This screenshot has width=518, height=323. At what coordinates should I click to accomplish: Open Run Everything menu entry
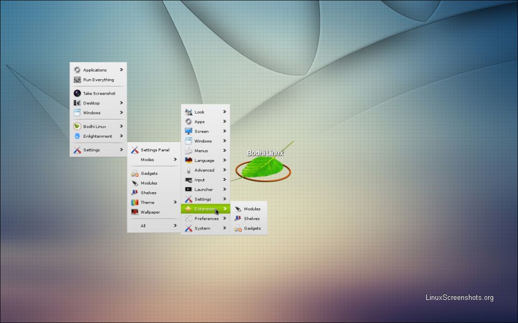[98, 80]
